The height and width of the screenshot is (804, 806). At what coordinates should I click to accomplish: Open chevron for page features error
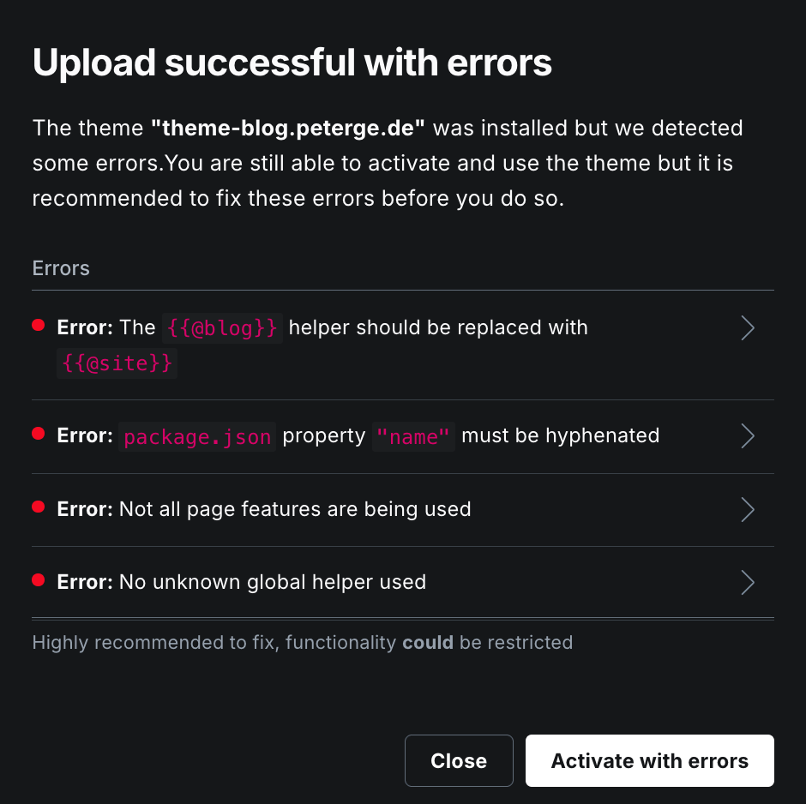click(748, 510)
